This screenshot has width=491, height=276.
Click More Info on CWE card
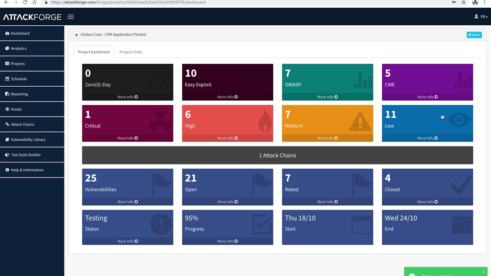tap(427, 97)
